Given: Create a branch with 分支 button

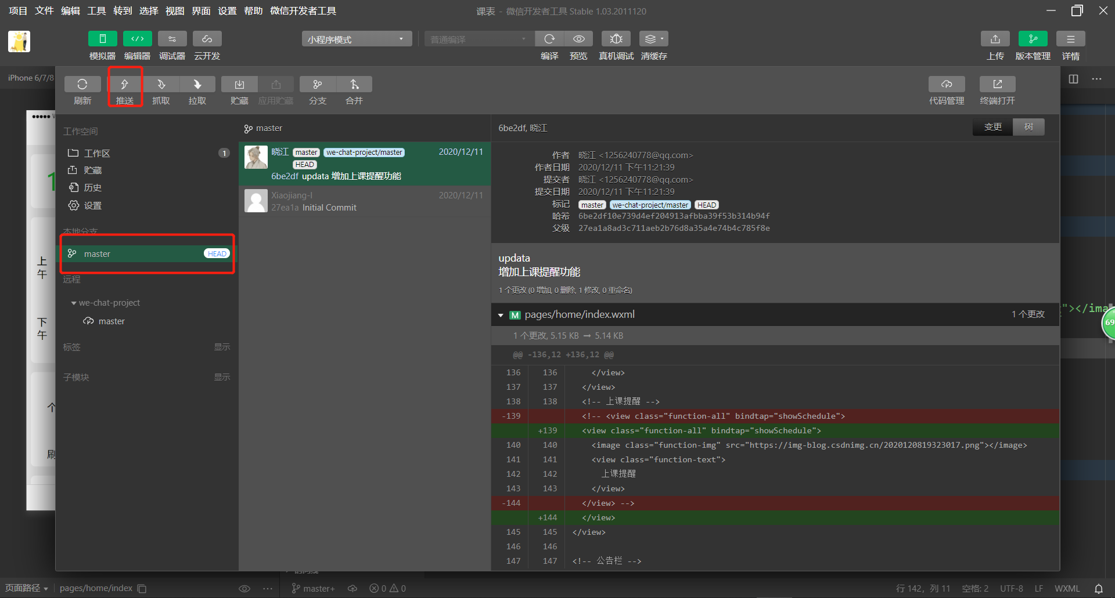Looking at the screenshot, I should [318, 84].
